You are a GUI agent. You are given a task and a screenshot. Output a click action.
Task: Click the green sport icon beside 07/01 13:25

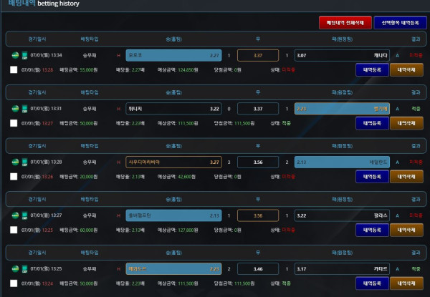(15, 268)
